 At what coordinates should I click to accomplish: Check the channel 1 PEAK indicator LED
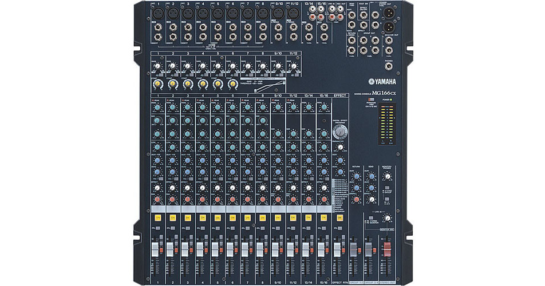tap(153, 100)
